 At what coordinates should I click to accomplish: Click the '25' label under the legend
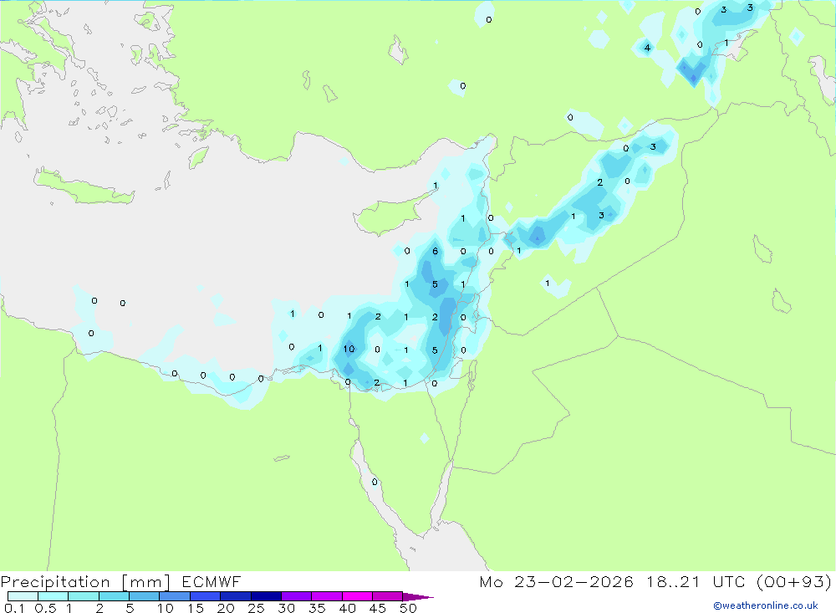tap(256, 608)
